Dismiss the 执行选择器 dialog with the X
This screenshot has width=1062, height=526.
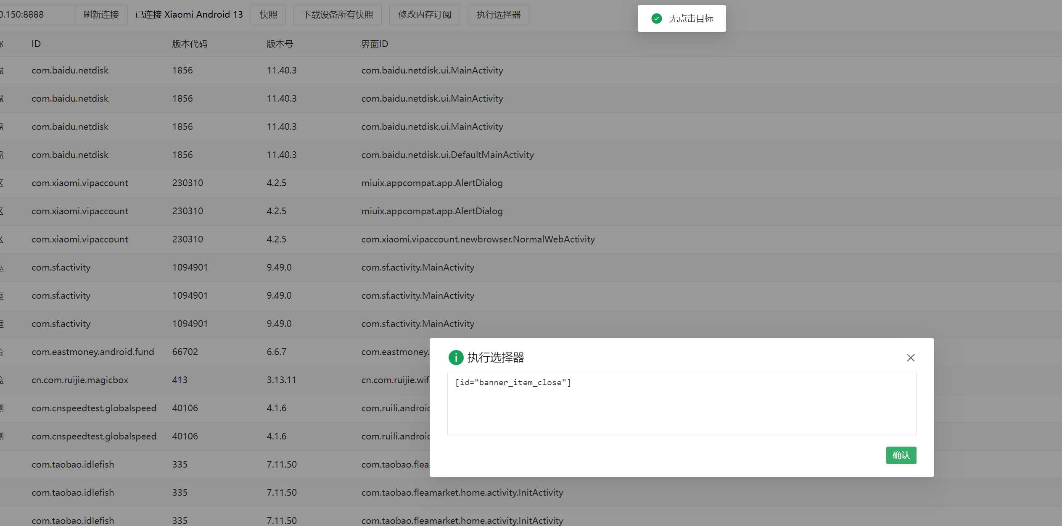[x=911, y=358]
